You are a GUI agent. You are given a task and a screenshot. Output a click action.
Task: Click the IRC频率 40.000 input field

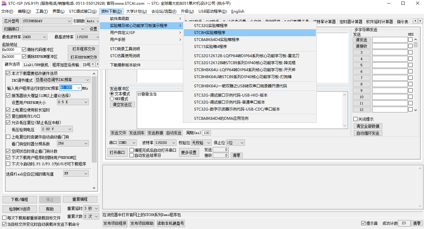point(70,88)
